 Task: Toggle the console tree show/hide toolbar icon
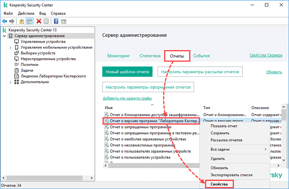(29, 21)
